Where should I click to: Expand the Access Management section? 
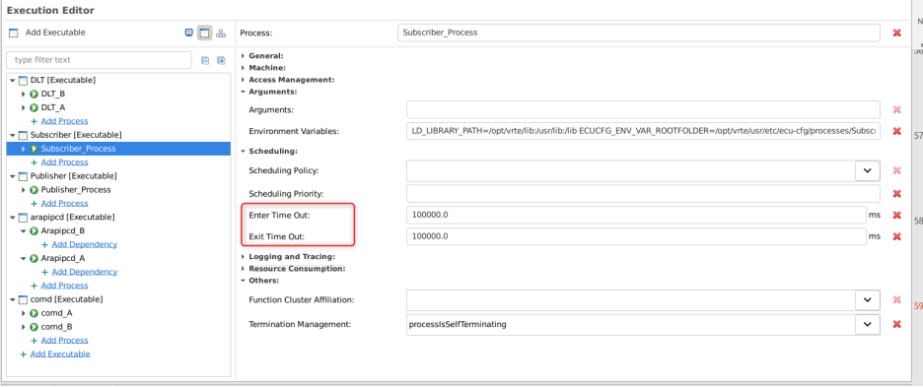(x=244, y=80)
